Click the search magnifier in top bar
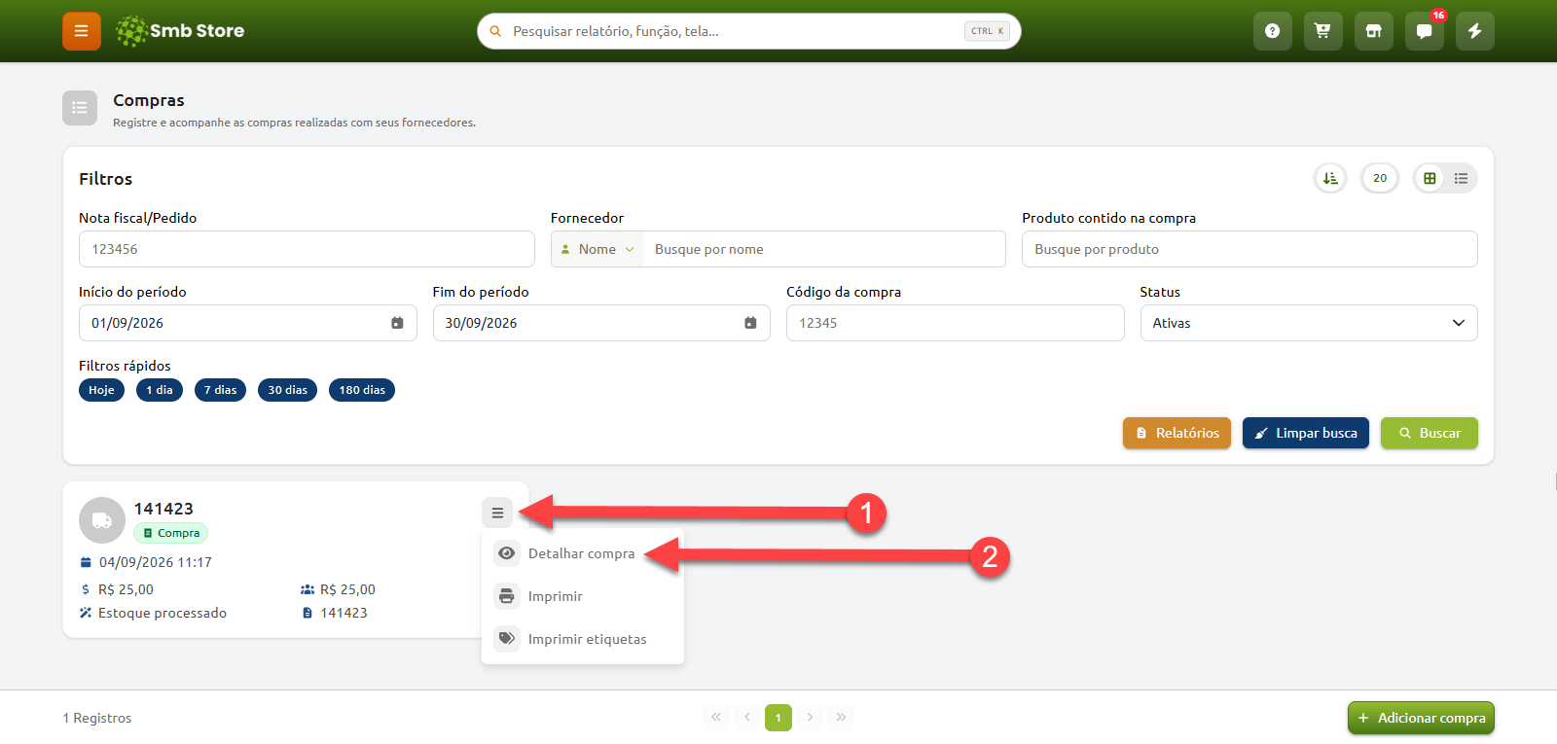1557x744 pixels. point(495,31)
